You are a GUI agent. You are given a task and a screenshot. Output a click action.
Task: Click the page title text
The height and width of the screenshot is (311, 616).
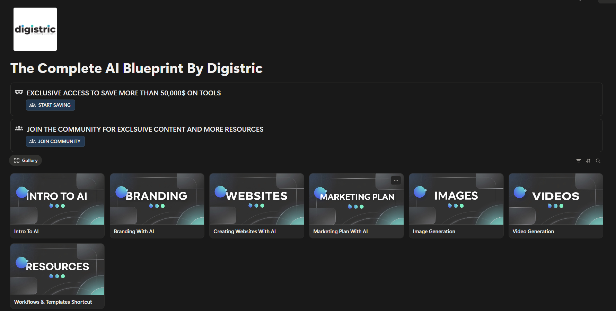136,68
